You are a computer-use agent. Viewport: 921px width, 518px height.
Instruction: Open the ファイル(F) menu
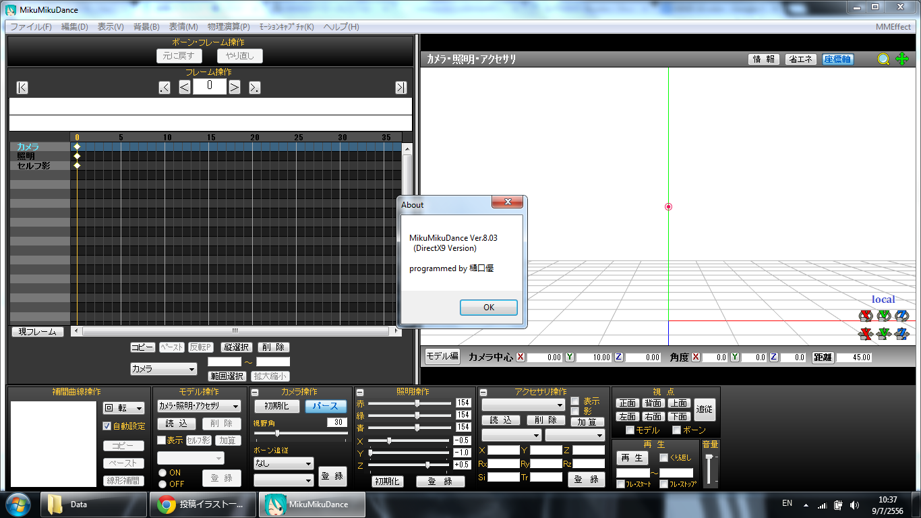(31, 27)
